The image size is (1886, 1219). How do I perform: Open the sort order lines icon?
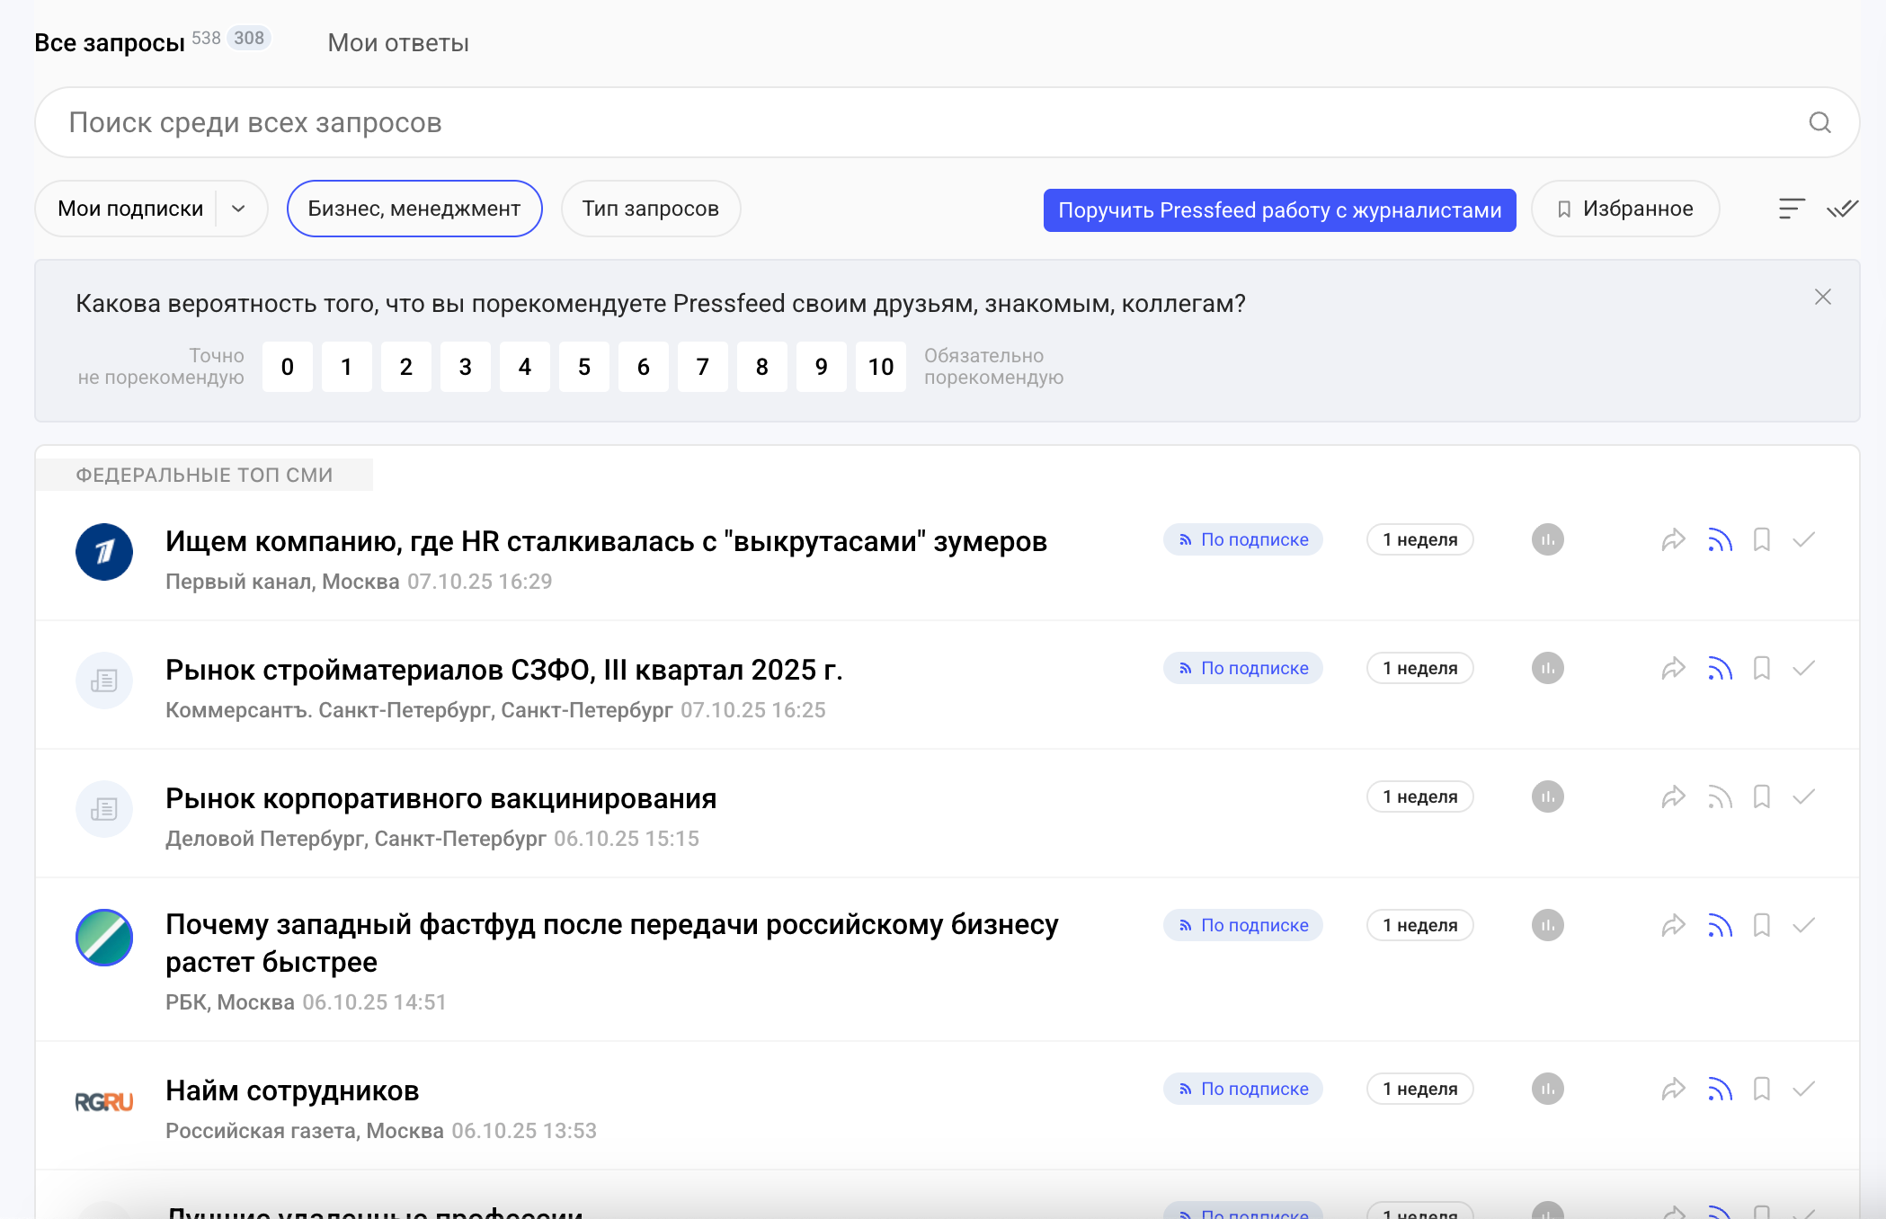[x=1791, y=209]
